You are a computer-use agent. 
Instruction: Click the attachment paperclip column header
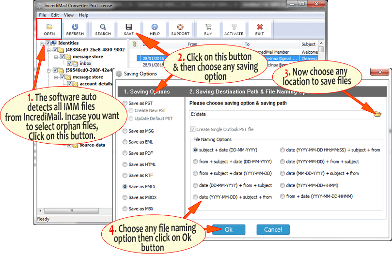134,44
